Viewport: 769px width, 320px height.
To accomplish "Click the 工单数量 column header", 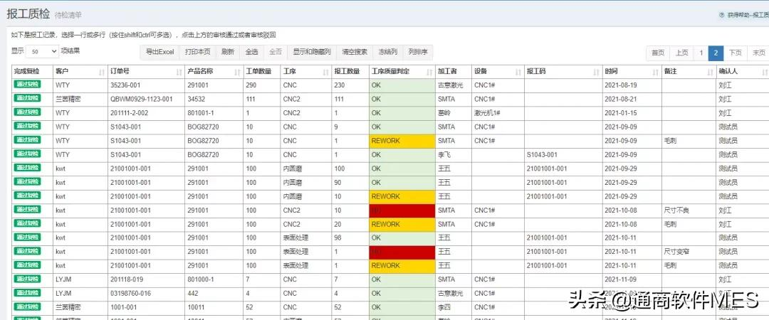I will (262, 72).
